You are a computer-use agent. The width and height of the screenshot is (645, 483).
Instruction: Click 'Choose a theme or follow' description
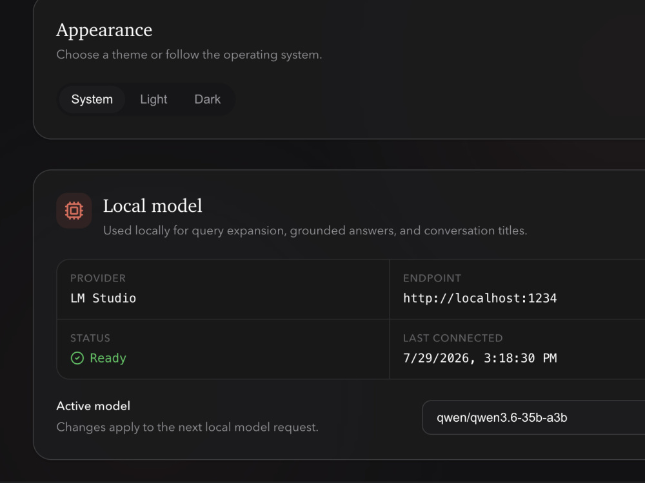(189, 55)
